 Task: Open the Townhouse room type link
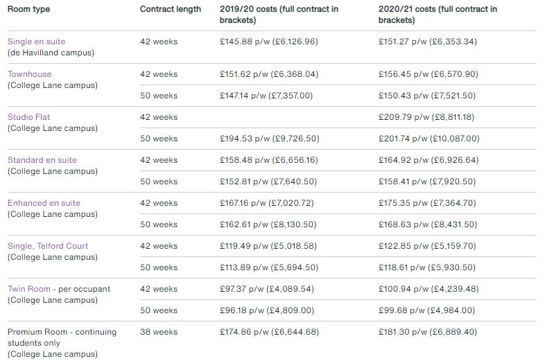pyautogui.click(x=30, y=74)
